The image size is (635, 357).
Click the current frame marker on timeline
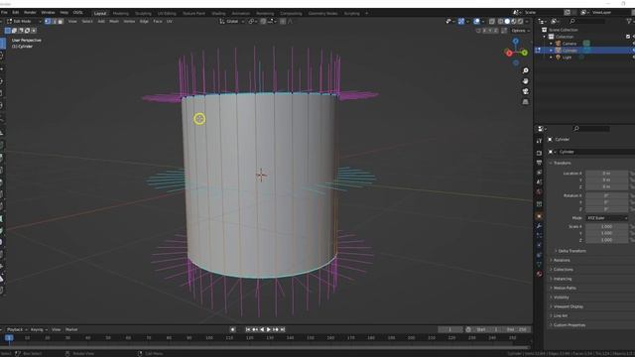coord(9,337)
